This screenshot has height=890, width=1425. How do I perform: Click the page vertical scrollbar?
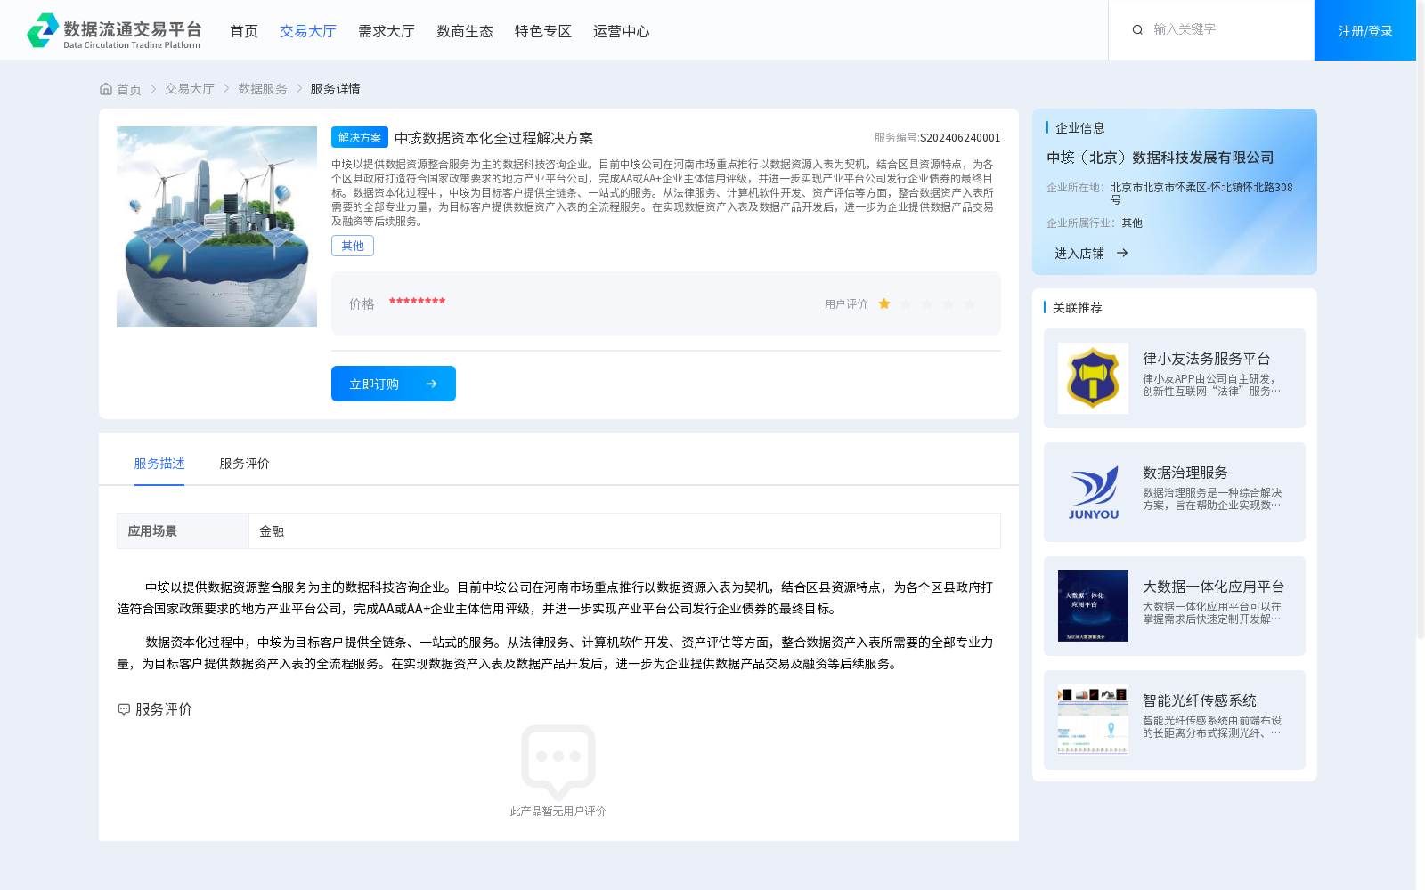coord(1421,320)
